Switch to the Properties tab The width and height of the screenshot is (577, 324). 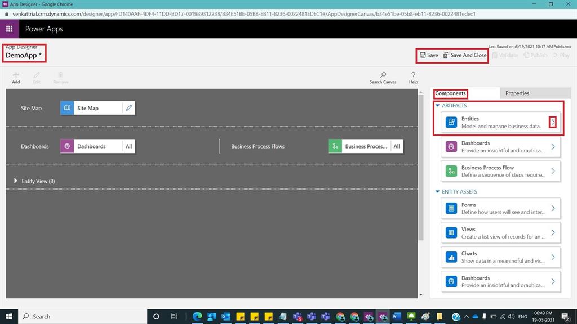(517, 93)
